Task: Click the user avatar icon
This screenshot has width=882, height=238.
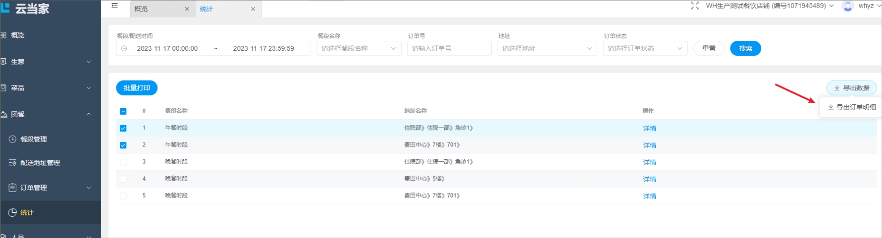Action: point(847,6)
